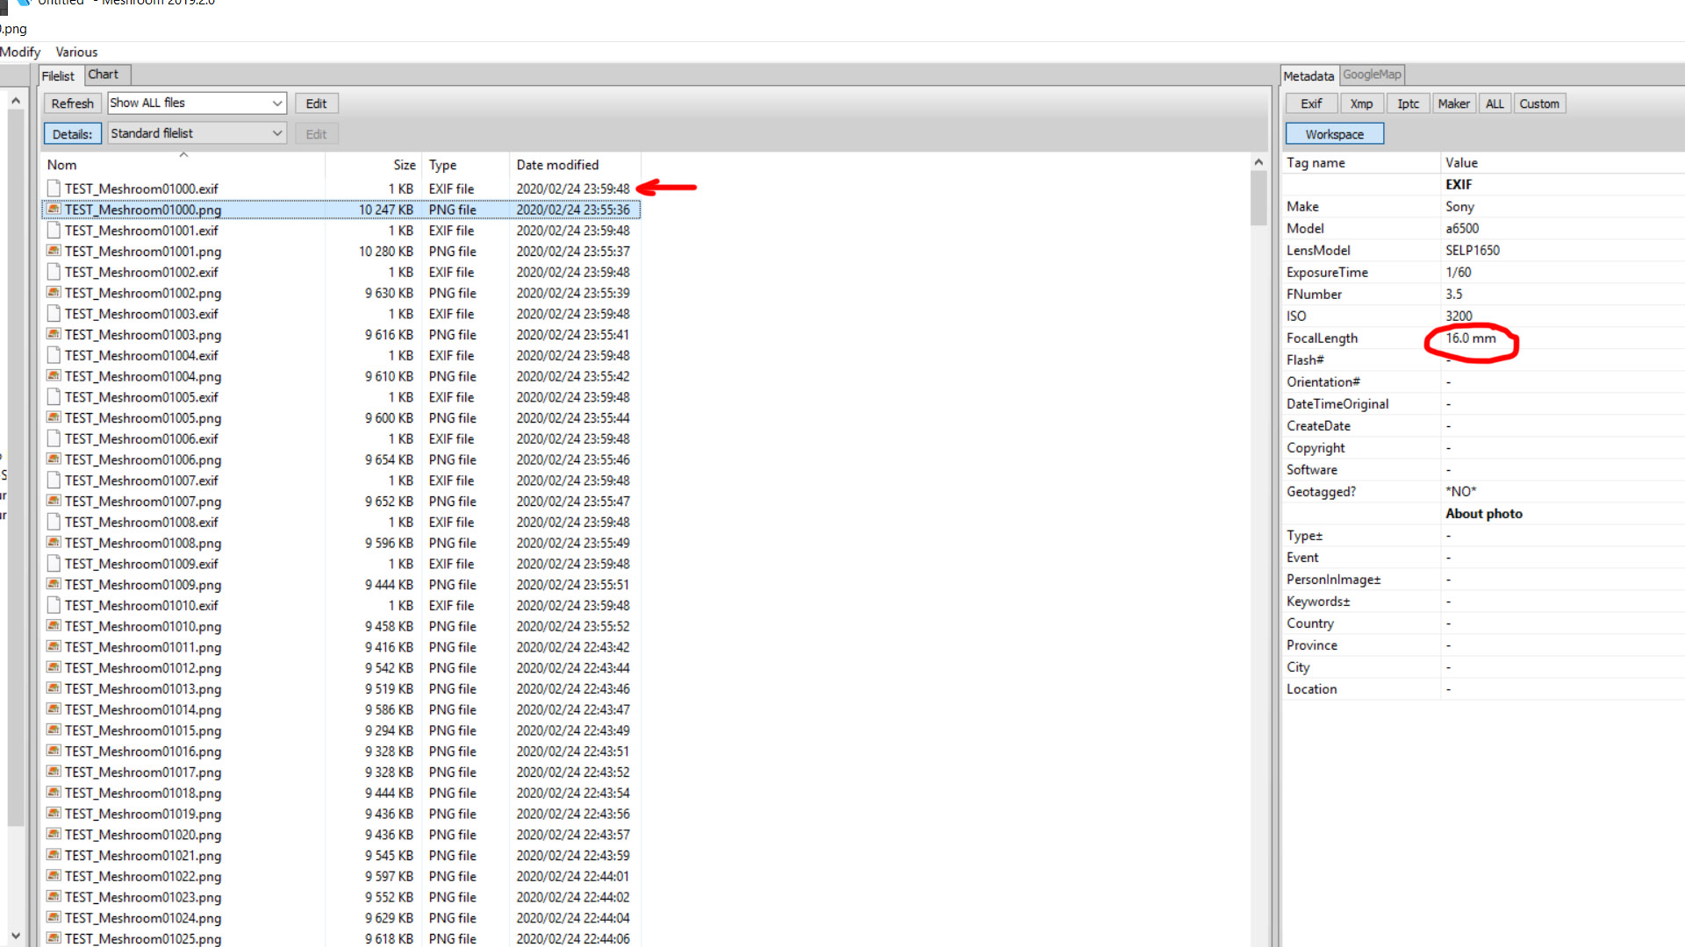Viewport: 1685px width, 947px height.
Task: Toggle the Exif metadata view
Action: click(1311, 103)
